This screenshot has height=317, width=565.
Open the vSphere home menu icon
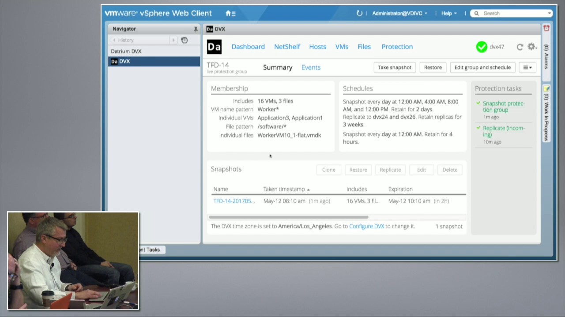pos(230,13)
